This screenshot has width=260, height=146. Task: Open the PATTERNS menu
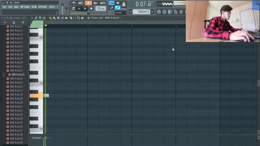coord(25,7)
